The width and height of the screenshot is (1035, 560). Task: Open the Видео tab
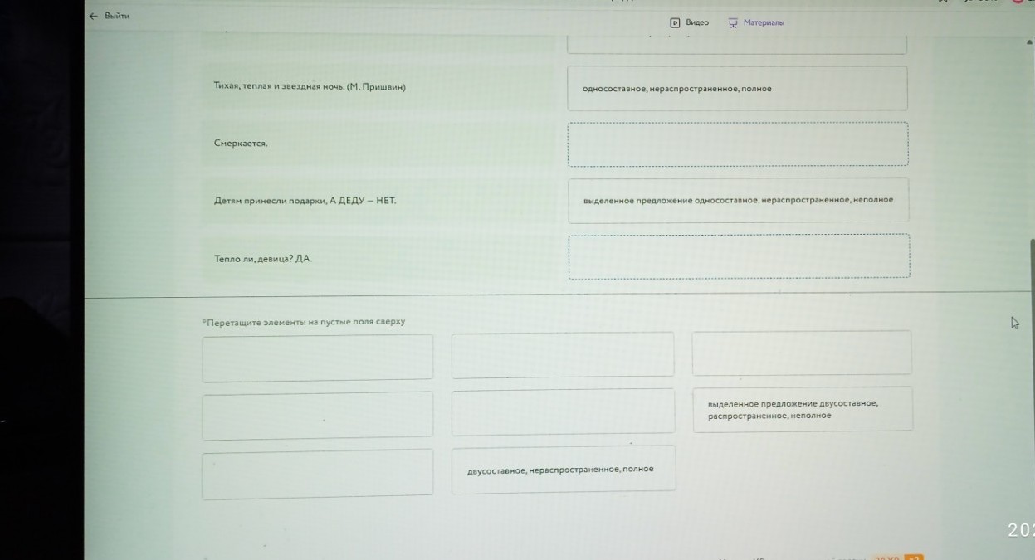pos(696,22)
